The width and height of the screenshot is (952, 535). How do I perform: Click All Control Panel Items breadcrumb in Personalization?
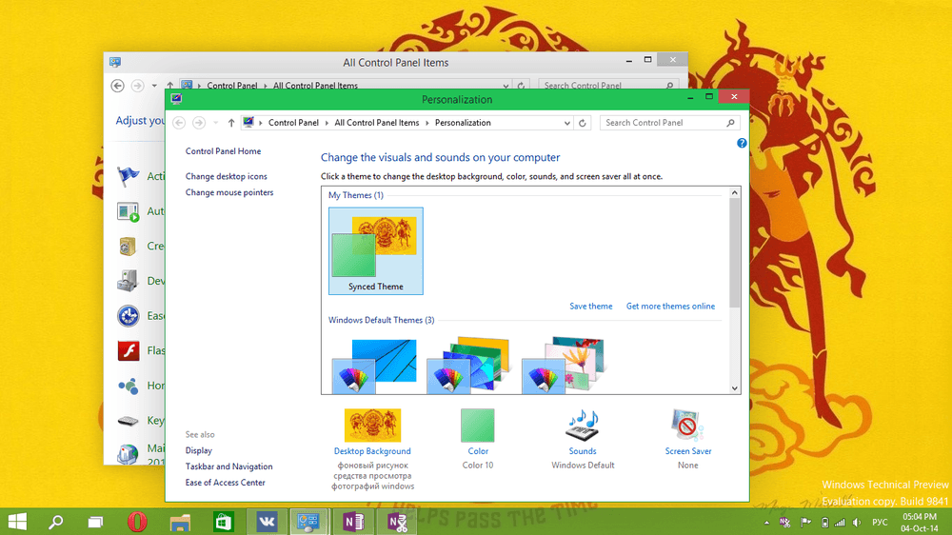point(376,123)
